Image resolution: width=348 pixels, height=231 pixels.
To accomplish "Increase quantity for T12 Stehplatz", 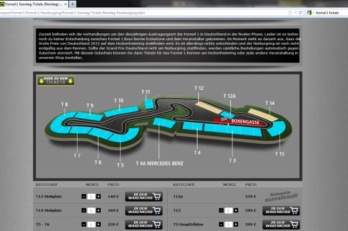I will 98,196.
